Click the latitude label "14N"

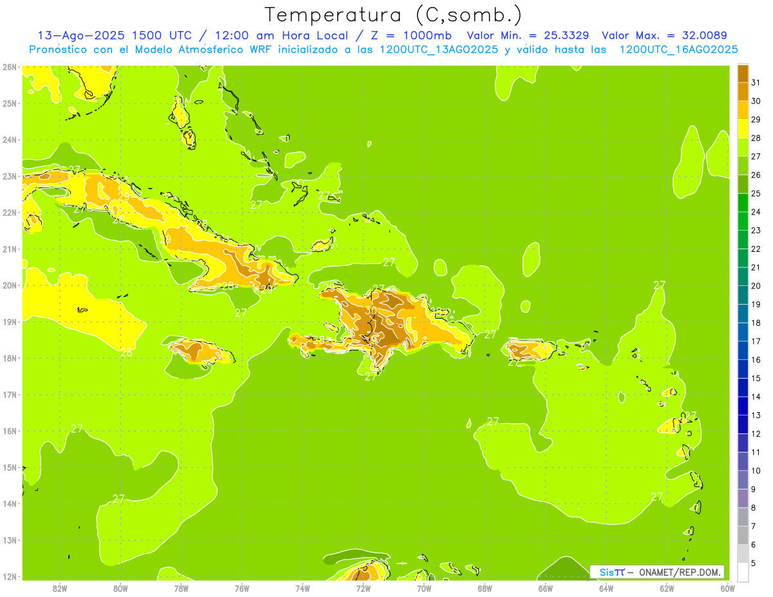click(x=10, y=504)
